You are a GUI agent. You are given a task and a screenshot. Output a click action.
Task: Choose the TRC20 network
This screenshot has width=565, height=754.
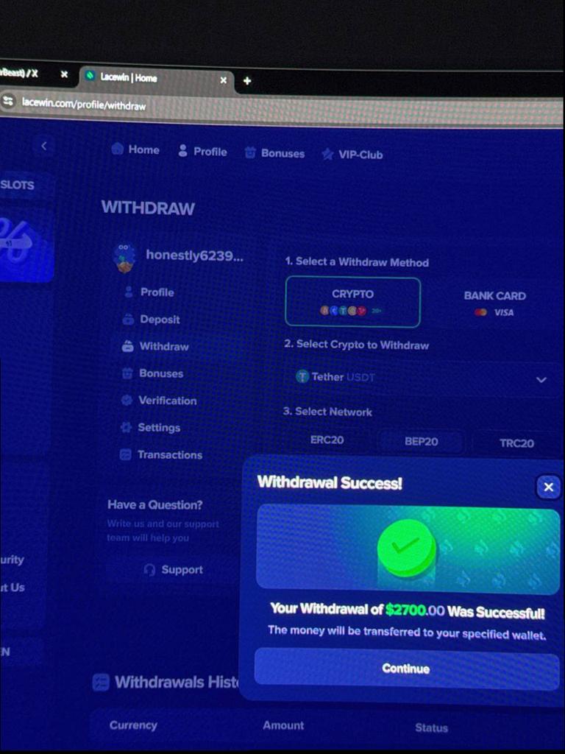[x=516, y=443]
